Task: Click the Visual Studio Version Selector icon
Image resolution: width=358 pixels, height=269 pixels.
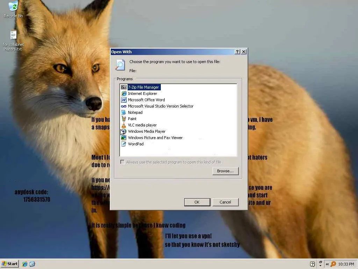Action: pos(123,106)
